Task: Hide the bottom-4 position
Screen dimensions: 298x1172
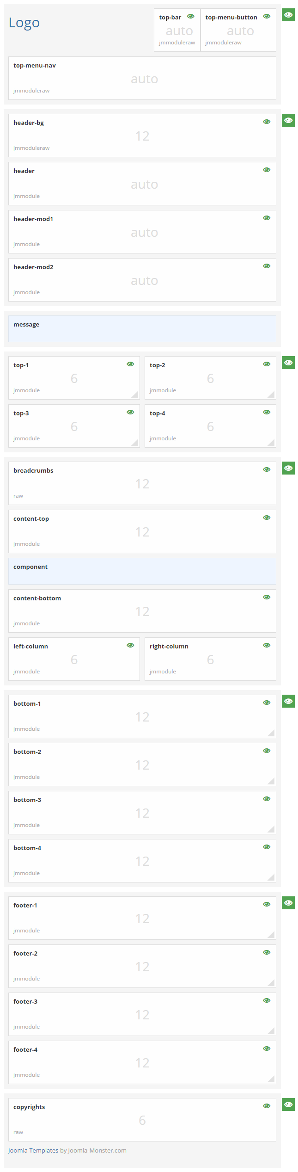Action: [267, 846]
